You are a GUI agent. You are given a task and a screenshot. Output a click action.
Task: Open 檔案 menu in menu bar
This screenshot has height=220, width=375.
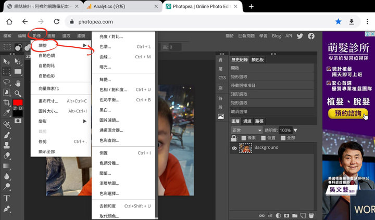tap(7, 36)
